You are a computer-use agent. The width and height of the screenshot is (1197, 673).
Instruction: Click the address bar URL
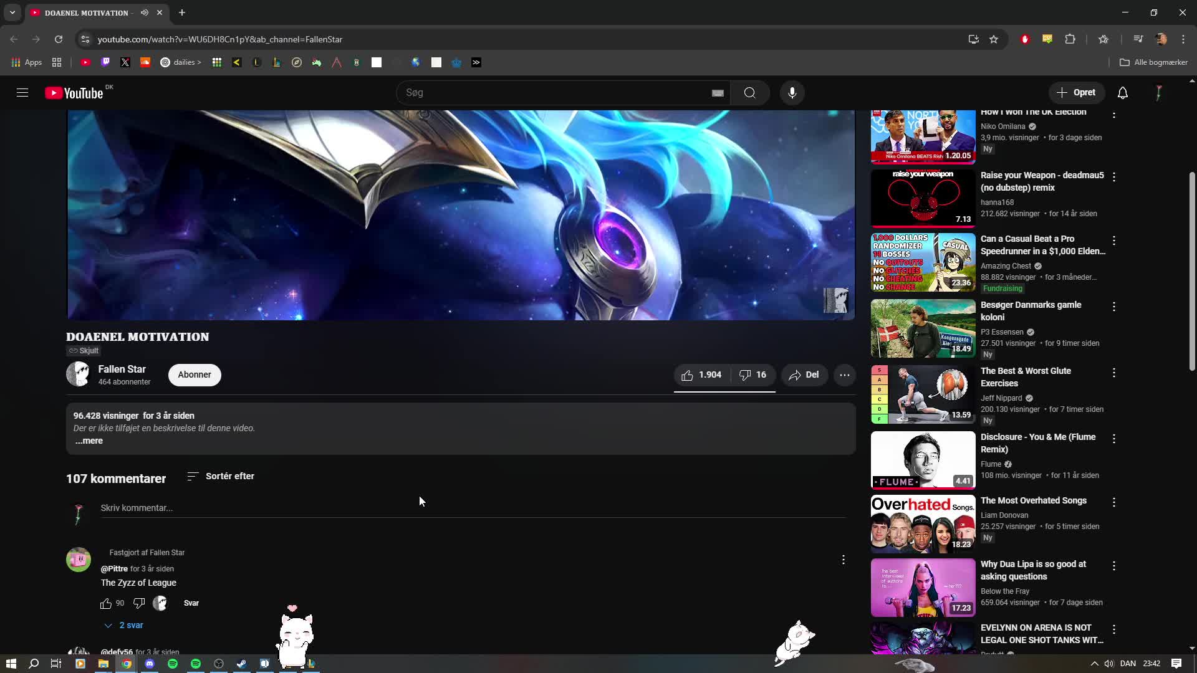pyautogui.click(x=220, y=39)
